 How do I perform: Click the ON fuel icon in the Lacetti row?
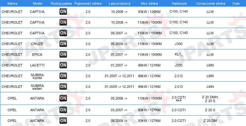pyautogui.click(x=63, y=65)
